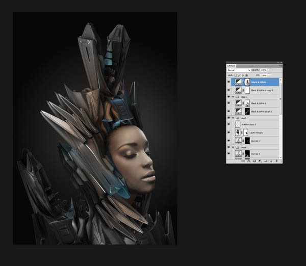Click the layers list scroll down arrow
This screenshot has height=266, width=306.
pyautogui.click(x=280, y=157)
